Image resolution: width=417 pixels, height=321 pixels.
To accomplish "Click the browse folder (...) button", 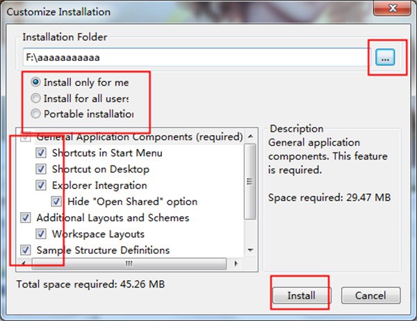I will (x=384, y=59).
